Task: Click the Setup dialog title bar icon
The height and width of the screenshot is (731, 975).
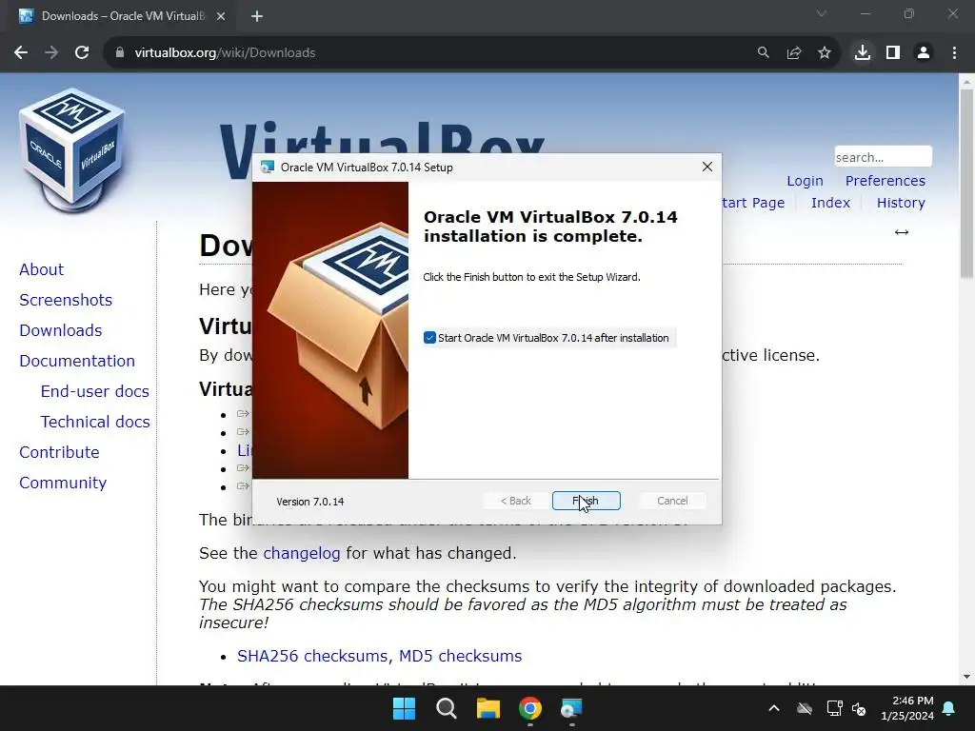Action: pos(268,168)
